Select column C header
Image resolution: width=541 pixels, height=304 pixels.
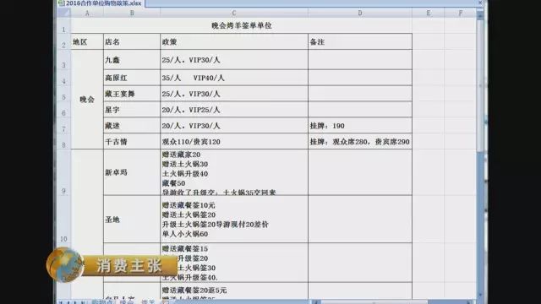point(234,14)
